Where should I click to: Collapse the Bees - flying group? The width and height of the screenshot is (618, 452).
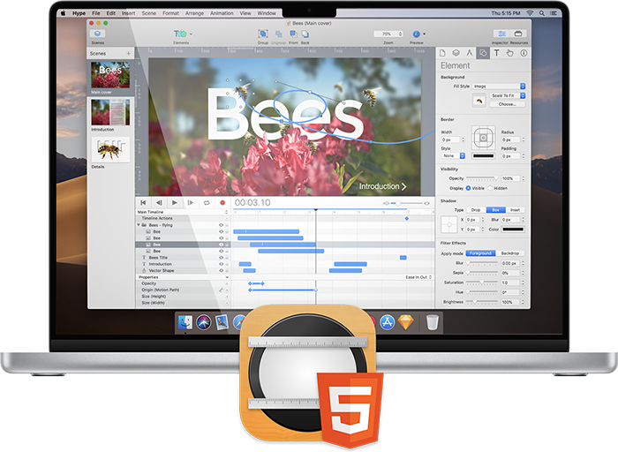click(139, 225)
